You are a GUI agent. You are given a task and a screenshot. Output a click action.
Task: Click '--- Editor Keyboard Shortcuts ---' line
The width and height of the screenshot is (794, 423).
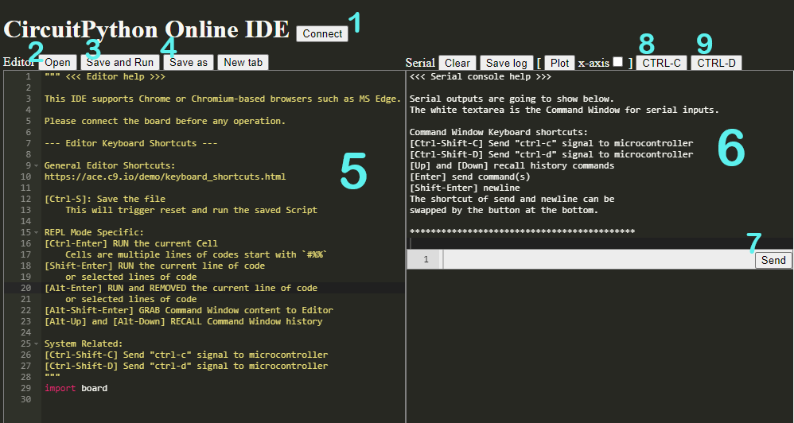pyautogui.click(x=131, y=143)
